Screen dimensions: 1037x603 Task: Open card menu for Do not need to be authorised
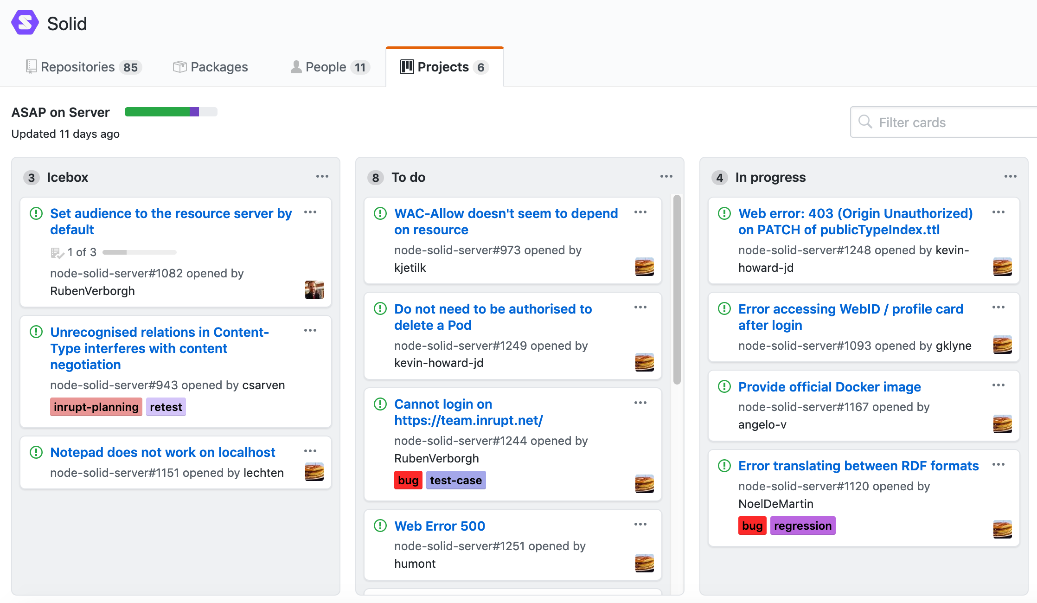point(640,308)
